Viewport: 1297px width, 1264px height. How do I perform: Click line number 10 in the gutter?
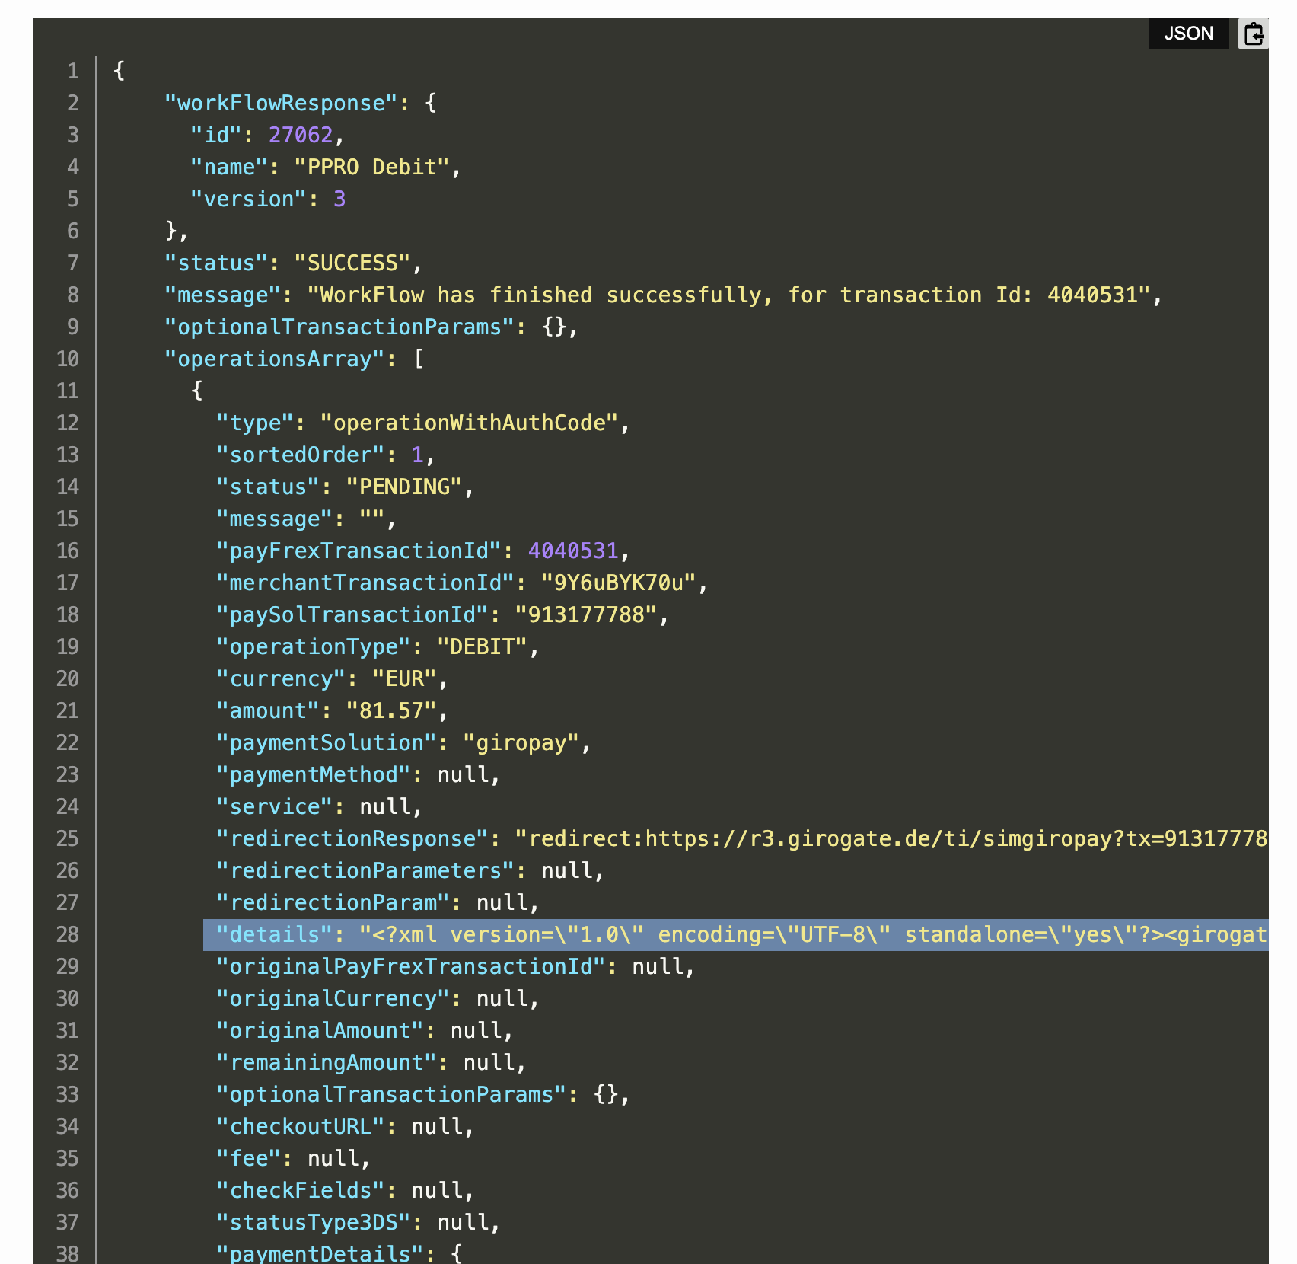pyautogui.click(x=68, y=359)
